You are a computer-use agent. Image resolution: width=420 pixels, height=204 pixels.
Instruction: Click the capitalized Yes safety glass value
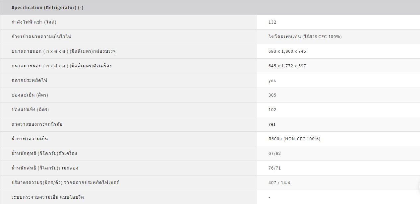tap(272, 124)
